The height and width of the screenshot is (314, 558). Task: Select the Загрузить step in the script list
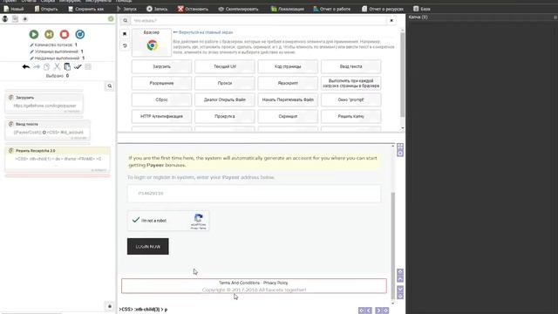(44, 104)
